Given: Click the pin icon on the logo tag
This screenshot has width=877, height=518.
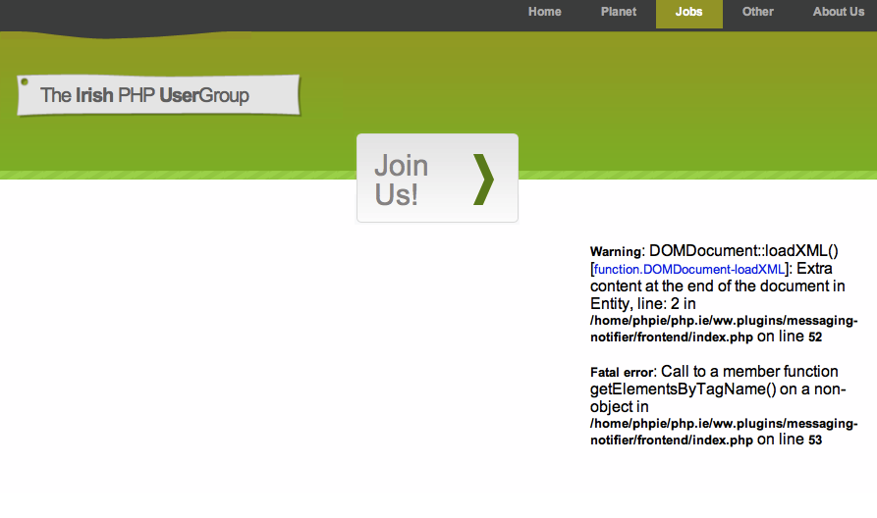Looking at the screenshot, I should pyautogui.click(x=25, y=81).
